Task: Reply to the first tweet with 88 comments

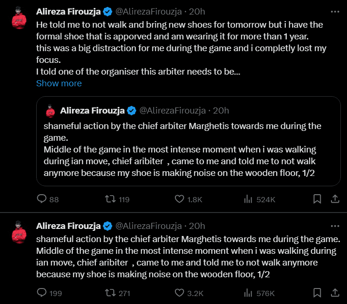Action: [x=42, y=199]
